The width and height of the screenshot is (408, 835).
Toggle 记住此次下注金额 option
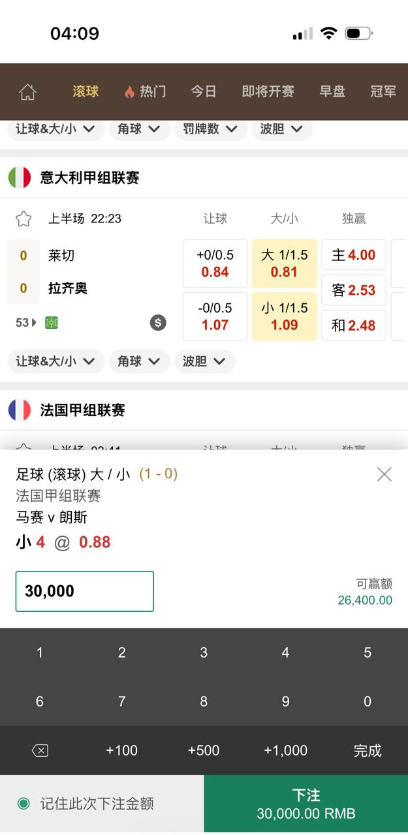coord(24,804)
